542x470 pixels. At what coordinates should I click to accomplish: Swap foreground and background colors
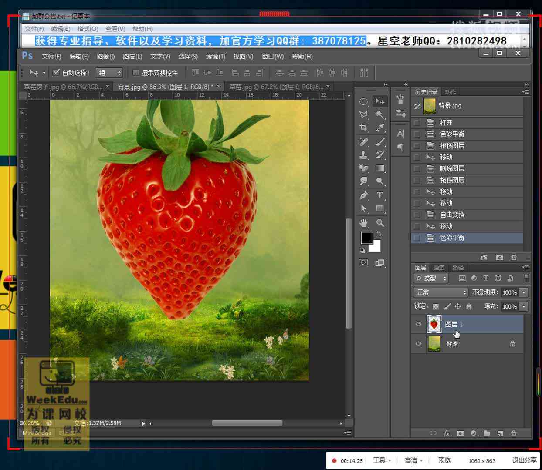pos(379,234)
